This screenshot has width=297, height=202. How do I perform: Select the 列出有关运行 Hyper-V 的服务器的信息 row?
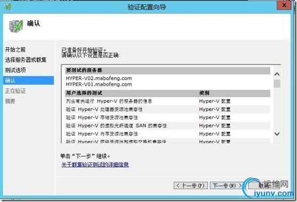coord(167,101)
